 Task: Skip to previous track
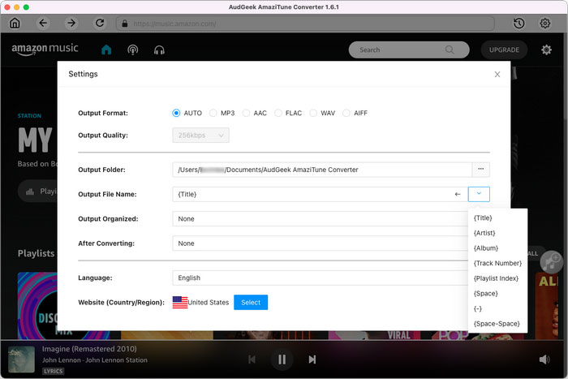point(252,360)
